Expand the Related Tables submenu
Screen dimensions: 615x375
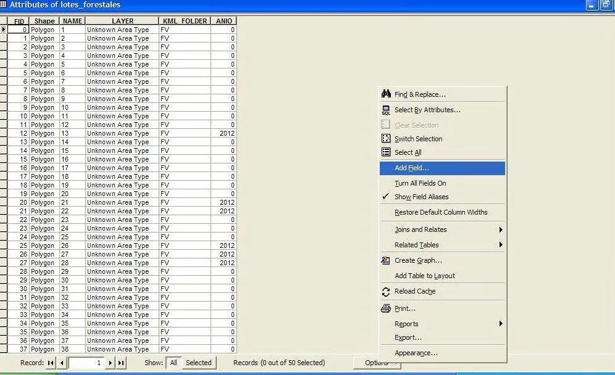(x=501, y=245)
